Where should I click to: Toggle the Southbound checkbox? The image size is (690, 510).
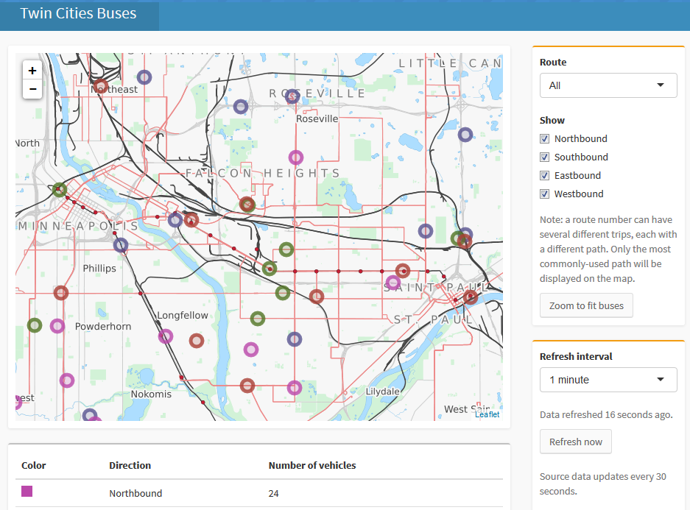[x=545, y=157]
